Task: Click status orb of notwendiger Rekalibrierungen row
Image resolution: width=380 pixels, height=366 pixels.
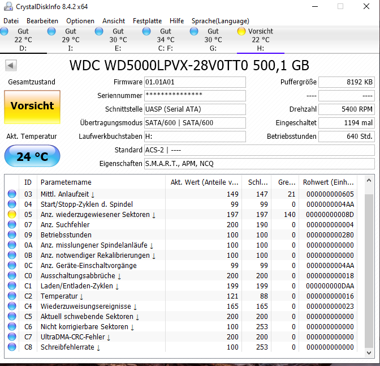Action: coord(12,255)
